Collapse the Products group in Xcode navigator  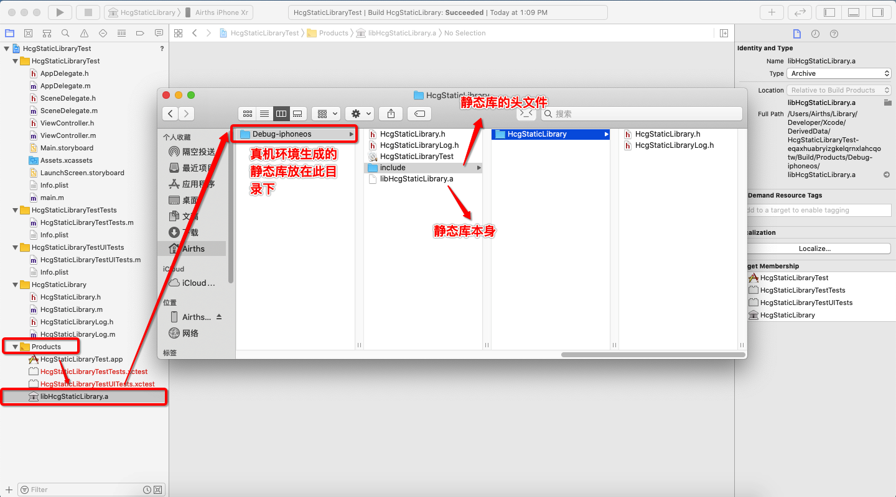point(15,347)
